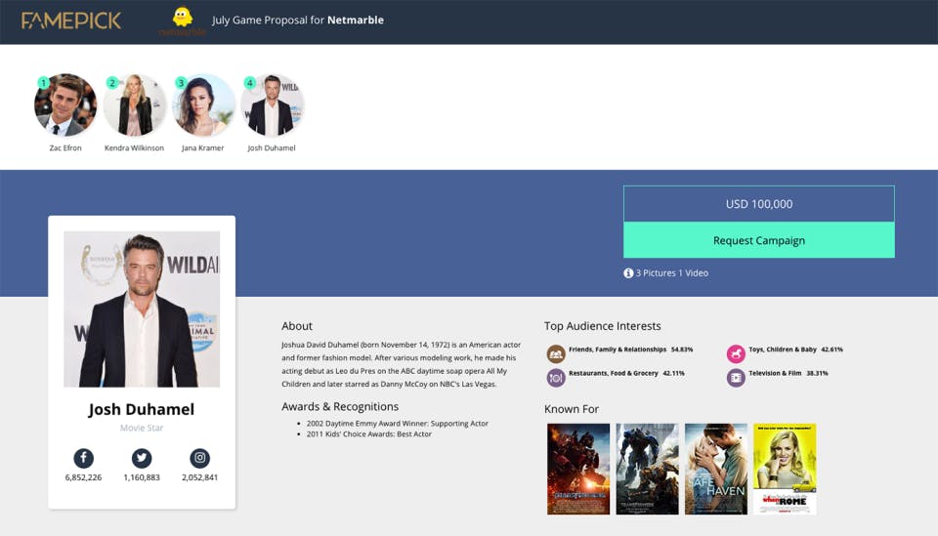Viewport: 938px width, 536px height.
Task: Click the 2011 Kids' Choice Awards entry
Action: point(369,433)
